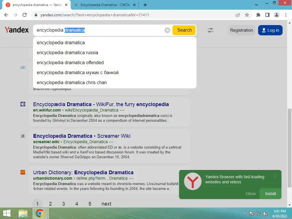Click Urban Dictionary result favicon
This screenshot has height=219, width=292.
point(23,172)
